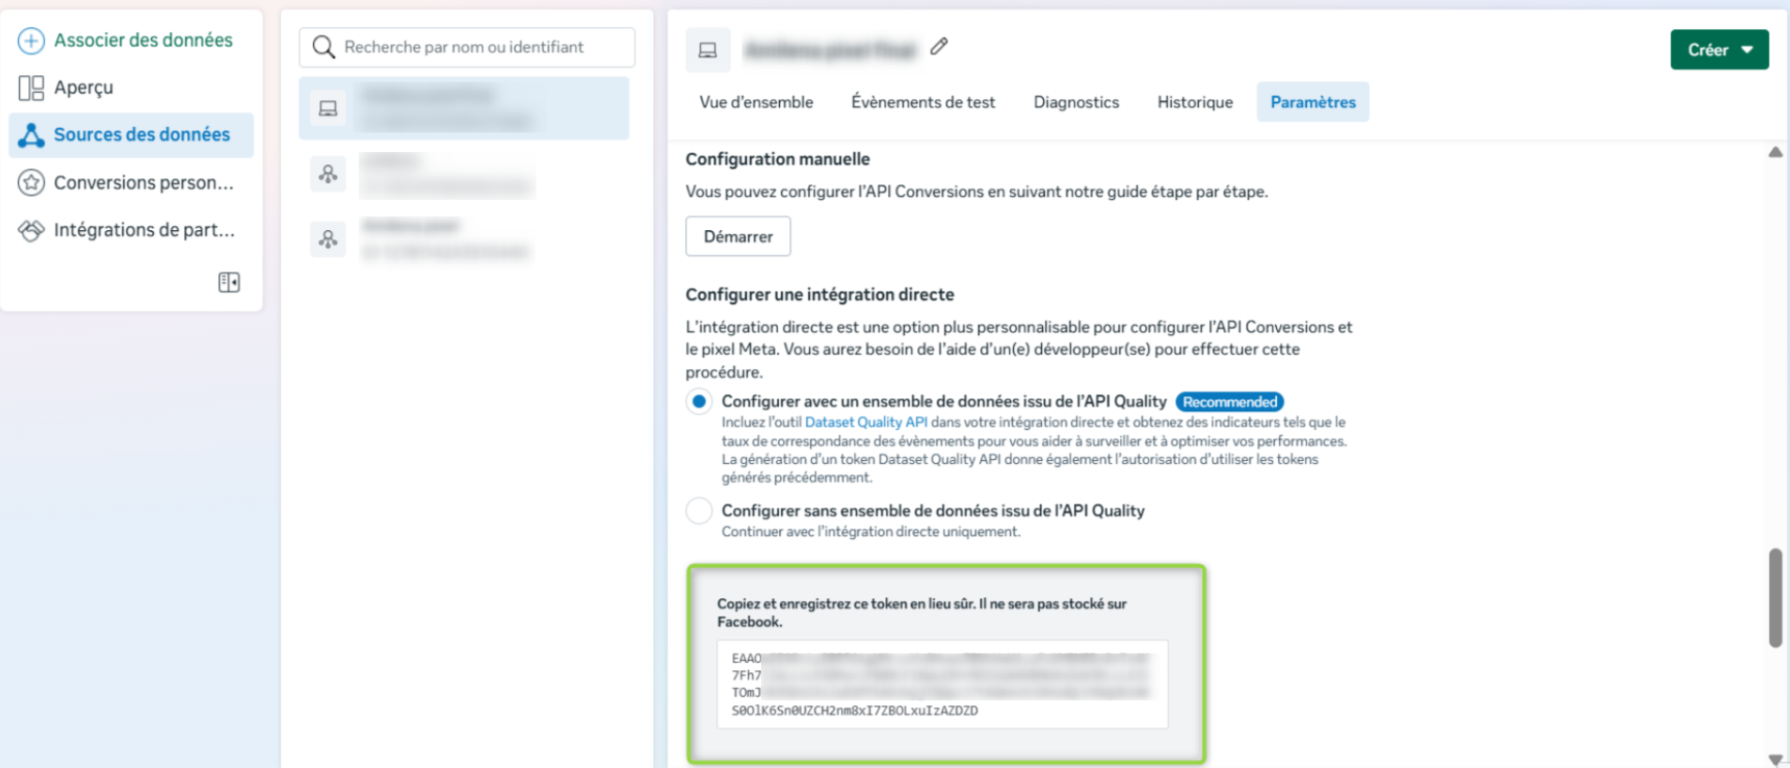1790x768 pixels.
Task: Click the Aperçu layout icon
Action: pos(31,88)
